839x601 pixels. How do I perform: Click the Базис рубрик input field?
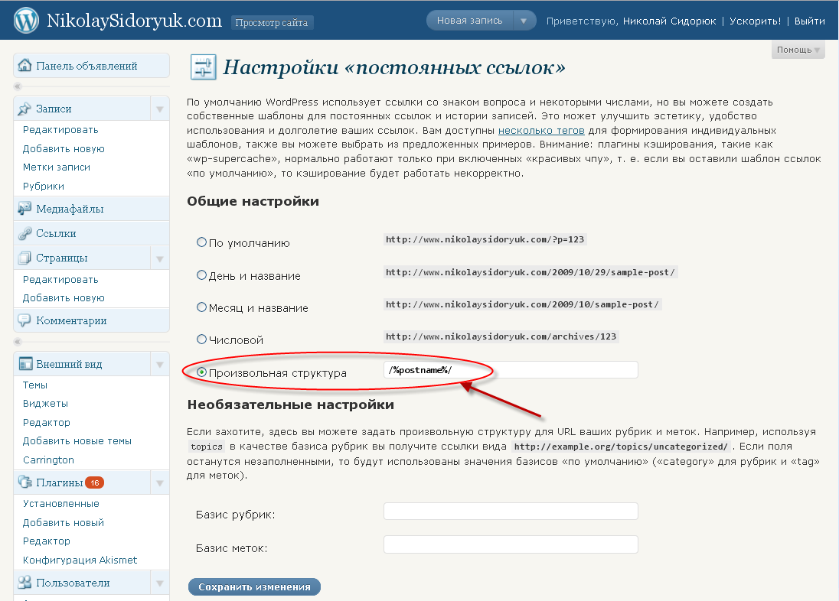511,512
